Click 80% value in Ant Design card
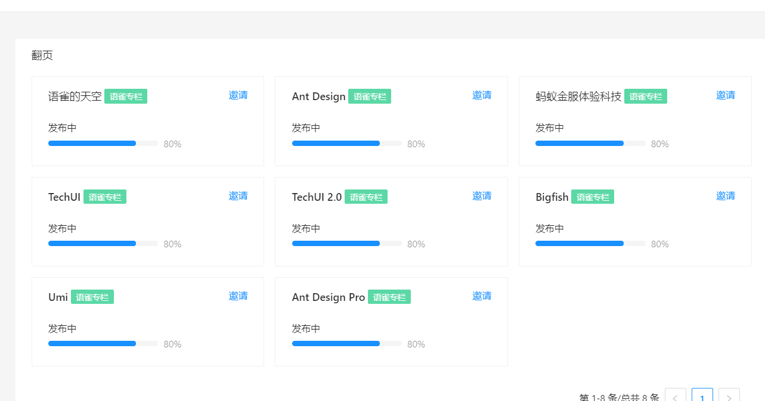 click(416, 144)
